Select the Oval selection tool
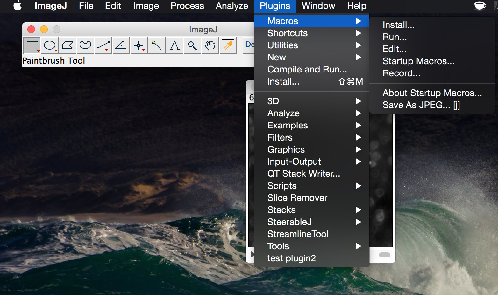 [50, 45]
